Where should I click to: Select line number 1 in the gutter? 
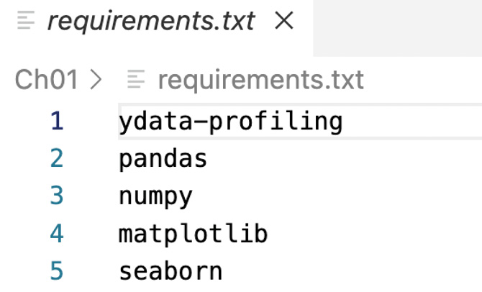tap(57, 121)
